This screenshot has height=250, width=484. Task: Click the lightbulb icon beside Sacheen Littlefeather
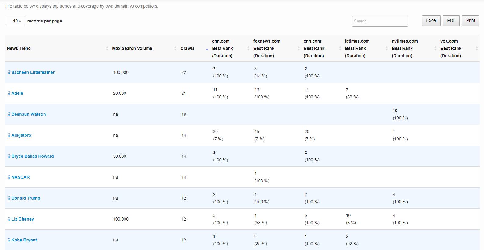click(x=9, y=72)
